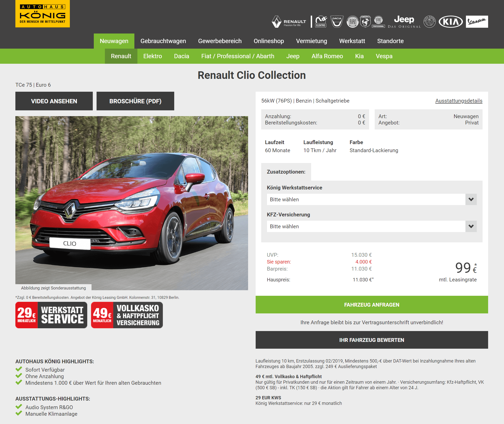Select Vermietung in the navigation
Viewport: 504px width, 424px height.
pyautogui.click(x=311, y=41)
